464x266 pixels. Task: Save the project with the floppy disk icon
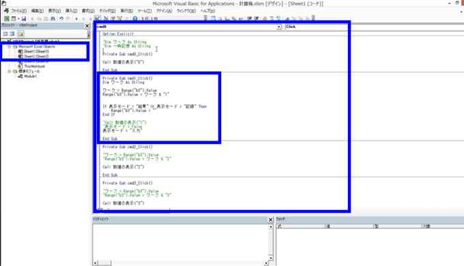(24, 18)
